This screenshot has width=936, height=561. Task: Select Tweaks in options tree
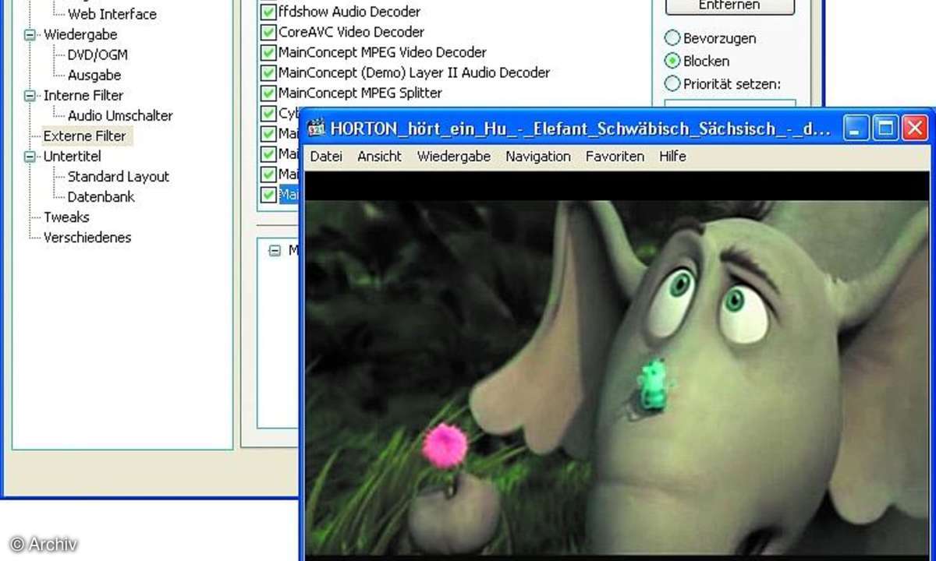66,217
